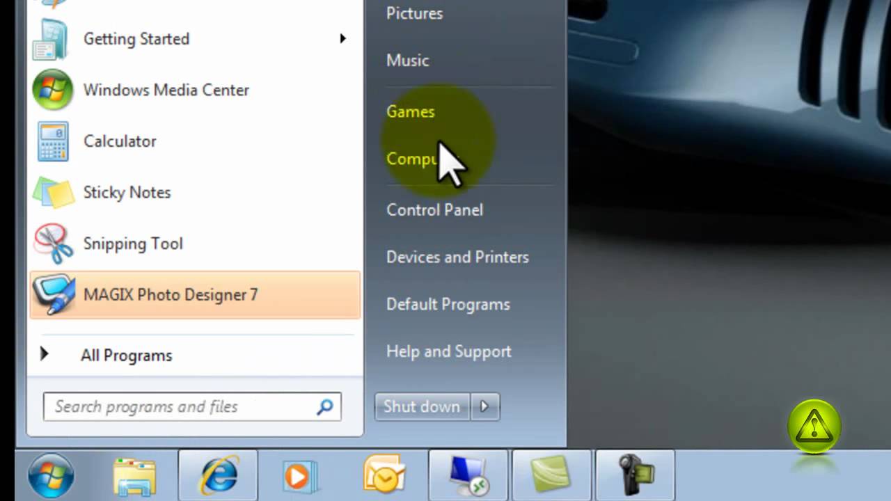Open the Remote Desktop monitor taskbar icon
Image resolution: width=891 pixels, height=501 pixels.
(468, 476)
